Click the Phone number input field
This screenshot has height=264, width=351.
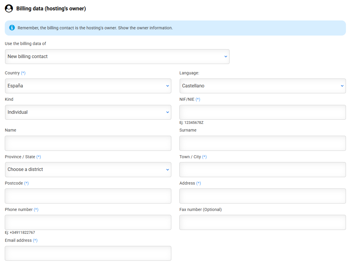88,222
